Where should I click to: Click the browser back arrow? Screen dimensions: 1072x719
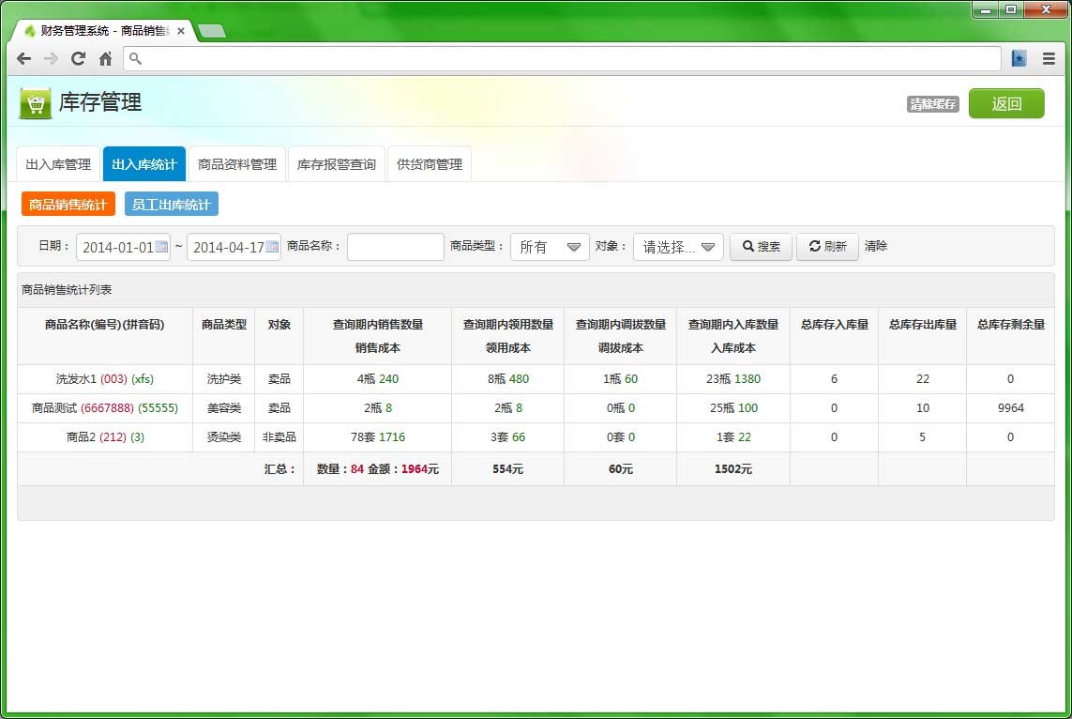[24, 58]
